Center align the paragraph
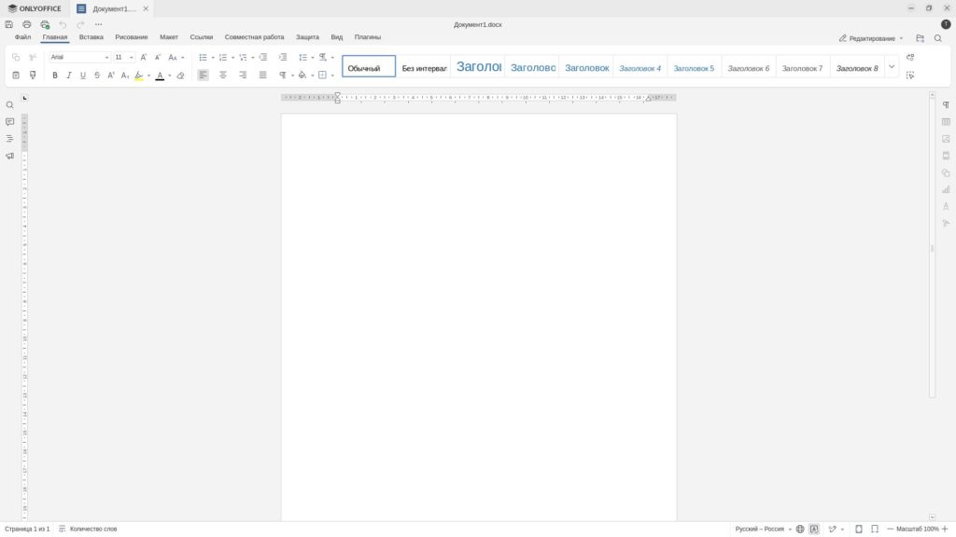This screenshot has height=537, width=956. [x=223, y=76]
